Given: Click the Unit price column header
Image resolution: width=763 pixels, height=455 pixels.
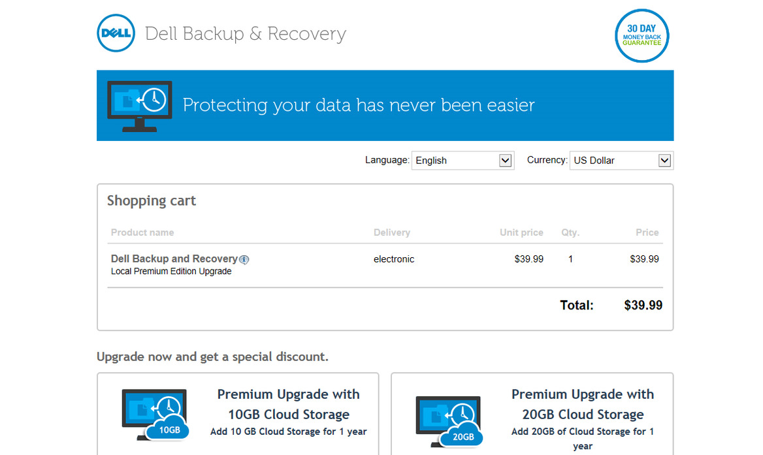Looking at the screenshot, I should point(522,232).
